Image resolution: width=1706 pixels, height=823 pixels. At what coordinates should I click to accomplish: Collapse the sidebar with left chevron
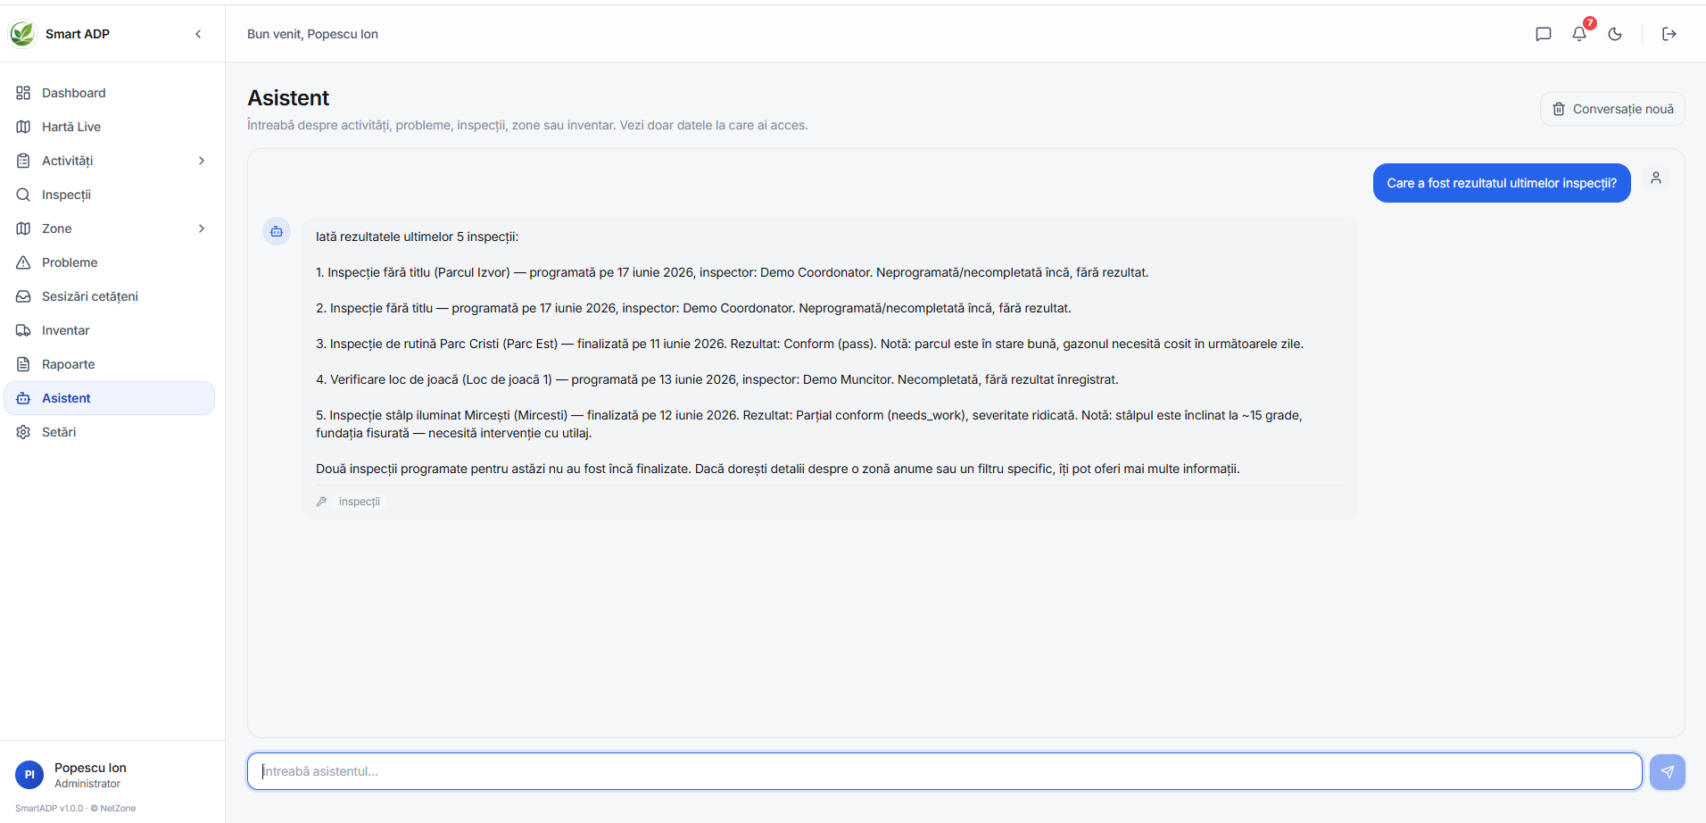(198, 34)
